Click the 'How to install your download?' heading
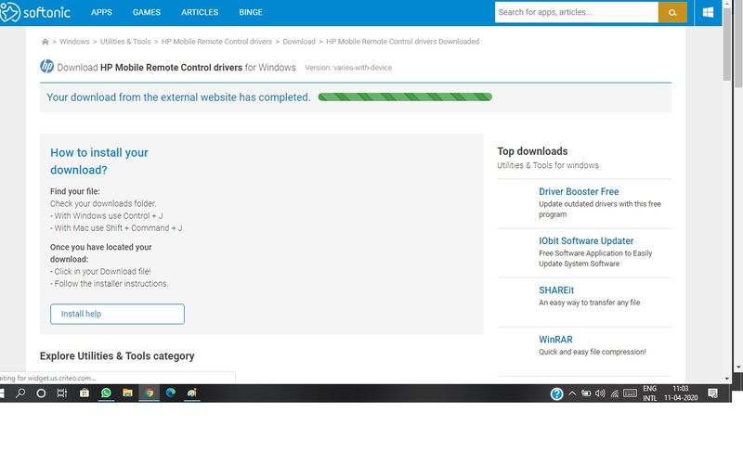This screenshot has width=743, height=464. click(99, 161)
